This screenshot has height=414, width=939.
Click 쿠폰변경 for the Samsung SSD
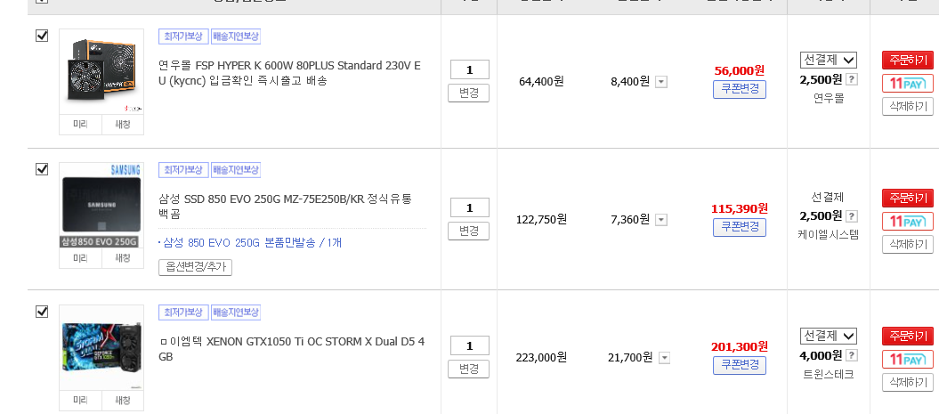point(739,227)
